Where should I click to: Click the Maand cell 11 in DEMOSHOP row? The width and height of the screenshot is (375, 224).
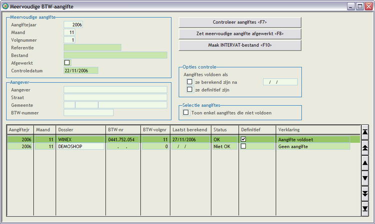(x=44, y=146)
